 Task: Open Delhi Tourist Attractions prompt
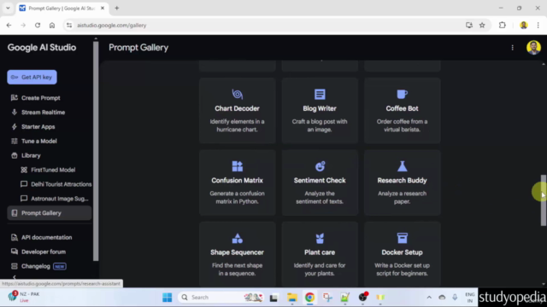coord(61,184)
